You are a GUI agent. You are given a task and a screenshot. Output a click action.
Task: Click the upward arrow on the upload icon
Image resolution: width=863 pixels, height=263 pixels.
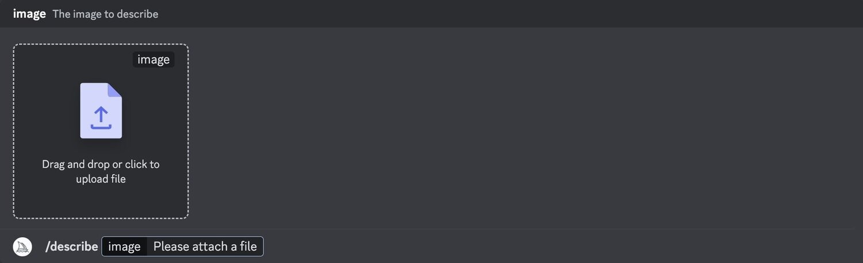point(101,115)
